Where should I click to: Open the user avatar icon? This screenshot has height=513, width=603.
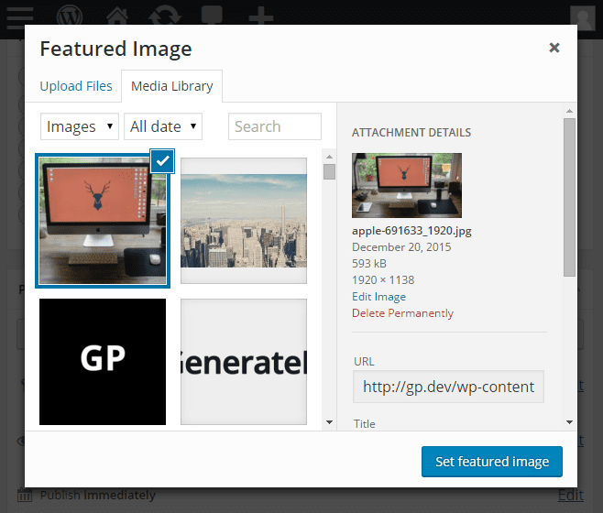[582, 17]
